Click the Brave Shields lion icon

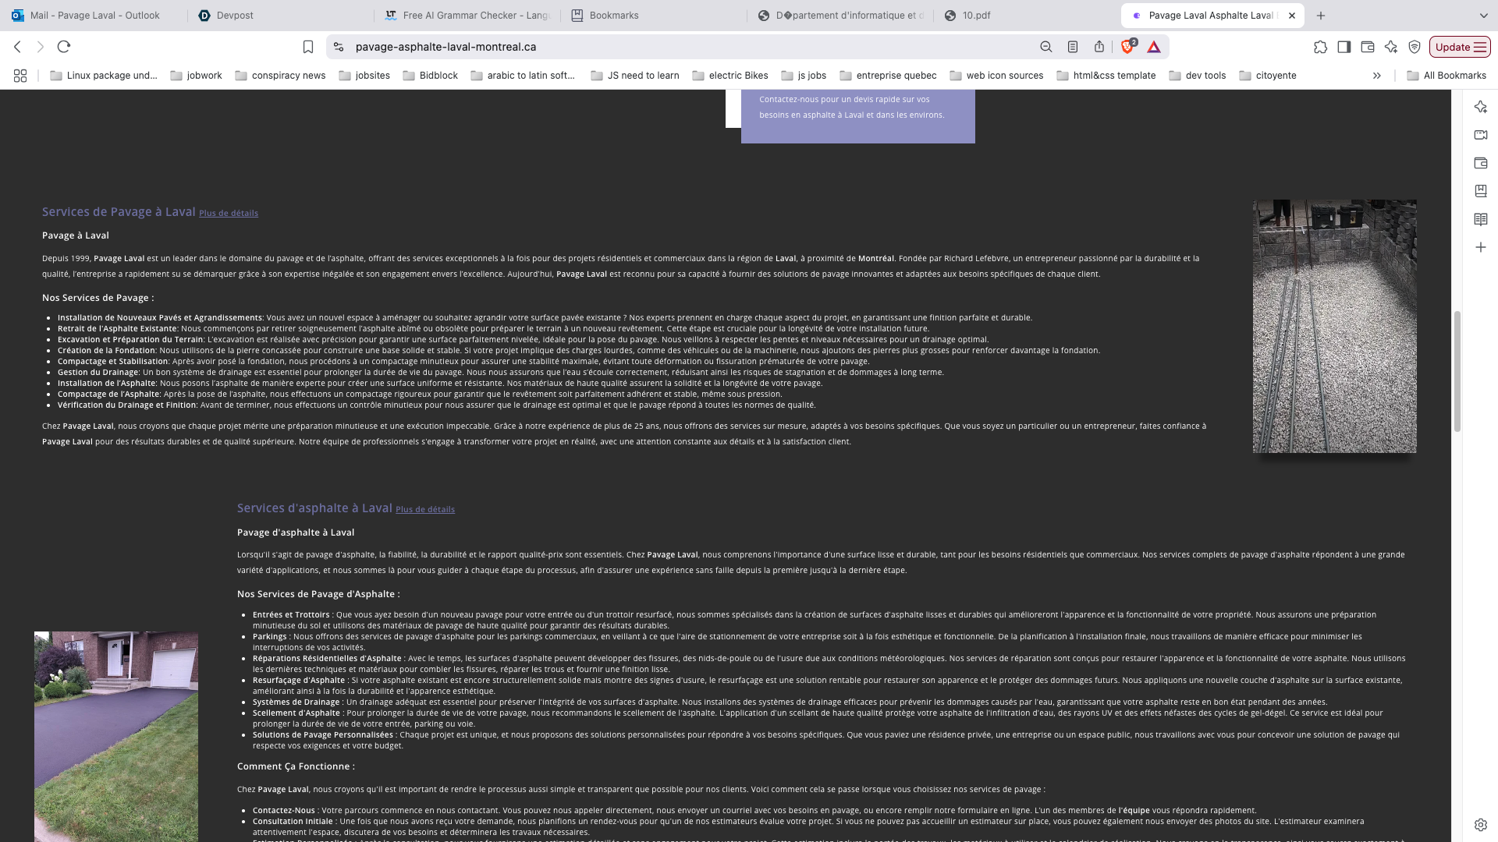[x=1127, y=47]
